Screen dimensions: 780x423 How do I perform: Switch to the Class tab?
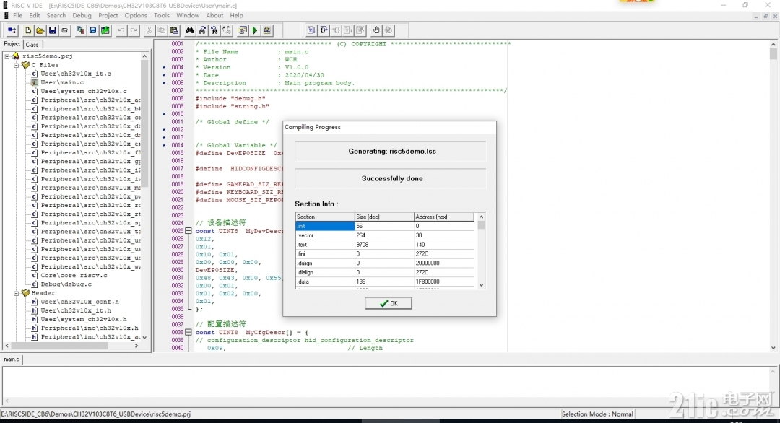(x=32, y=45)
